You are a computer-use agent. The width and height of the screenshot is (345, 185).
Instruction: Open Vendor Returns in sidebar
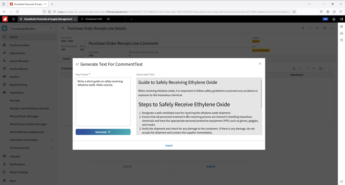pyautogui.click(x=19, y=69)
